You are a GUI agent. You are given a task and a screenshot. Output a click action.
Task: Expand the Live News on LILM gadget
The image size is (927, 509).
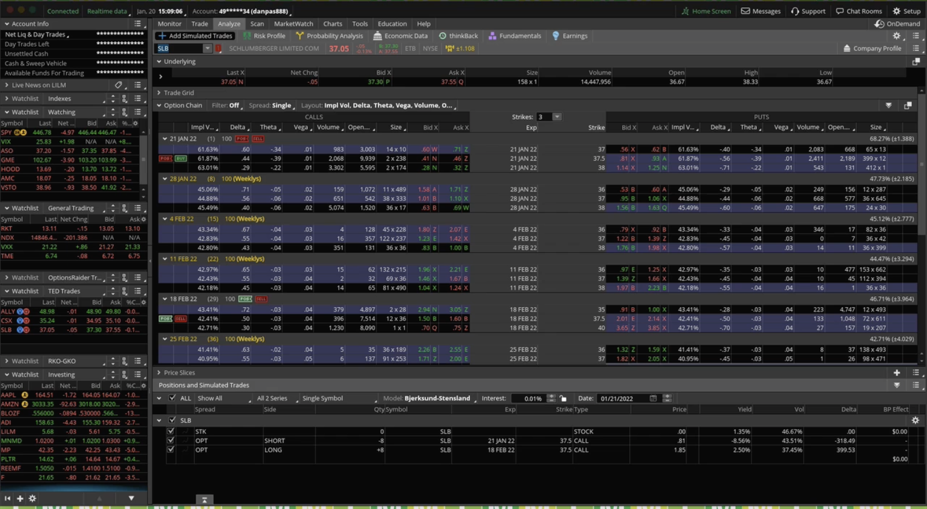pyautogui.click(x=7, y=85)
